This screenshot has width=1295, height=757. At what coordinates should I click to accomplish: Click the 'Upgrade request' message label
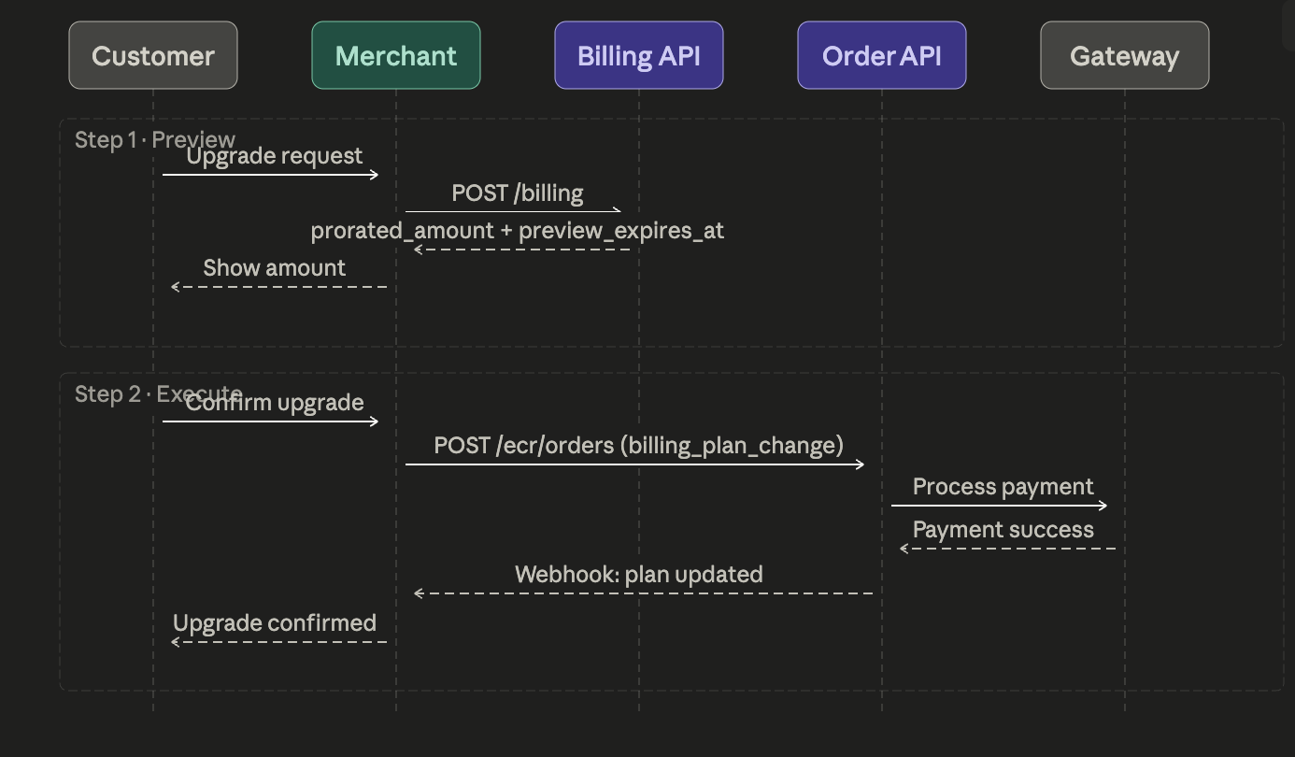[x=275, y=155]
